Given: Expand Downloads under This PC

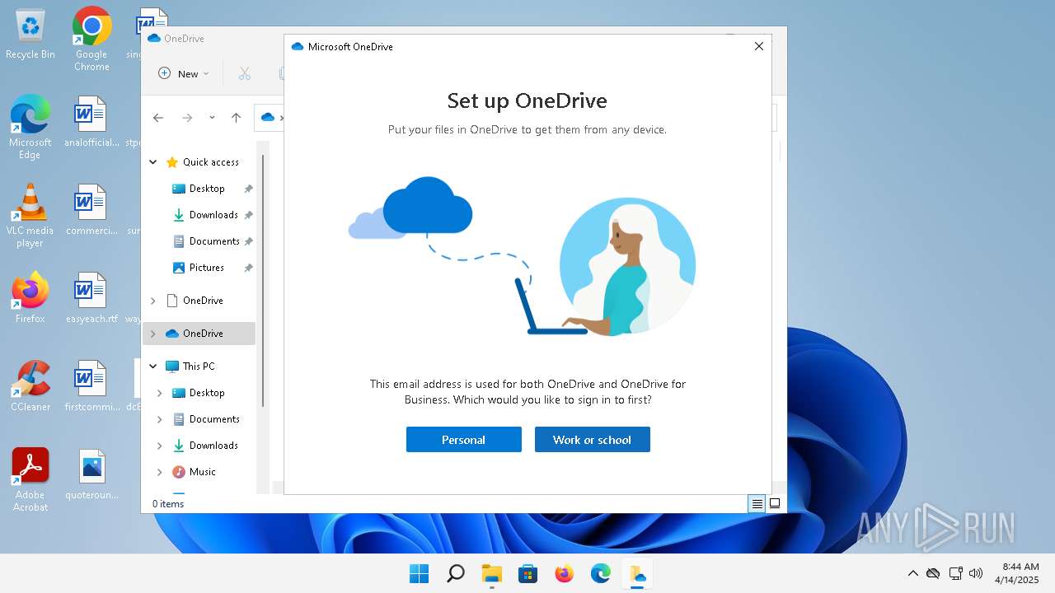Looking at the screenshot, I should tap(160, 446).
